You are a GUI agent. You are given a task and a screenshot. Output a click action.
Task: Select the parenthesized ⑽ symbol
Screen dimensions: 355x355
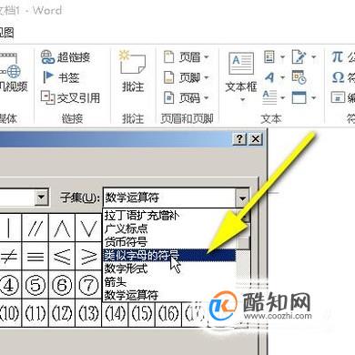click(x=9, y=312)
